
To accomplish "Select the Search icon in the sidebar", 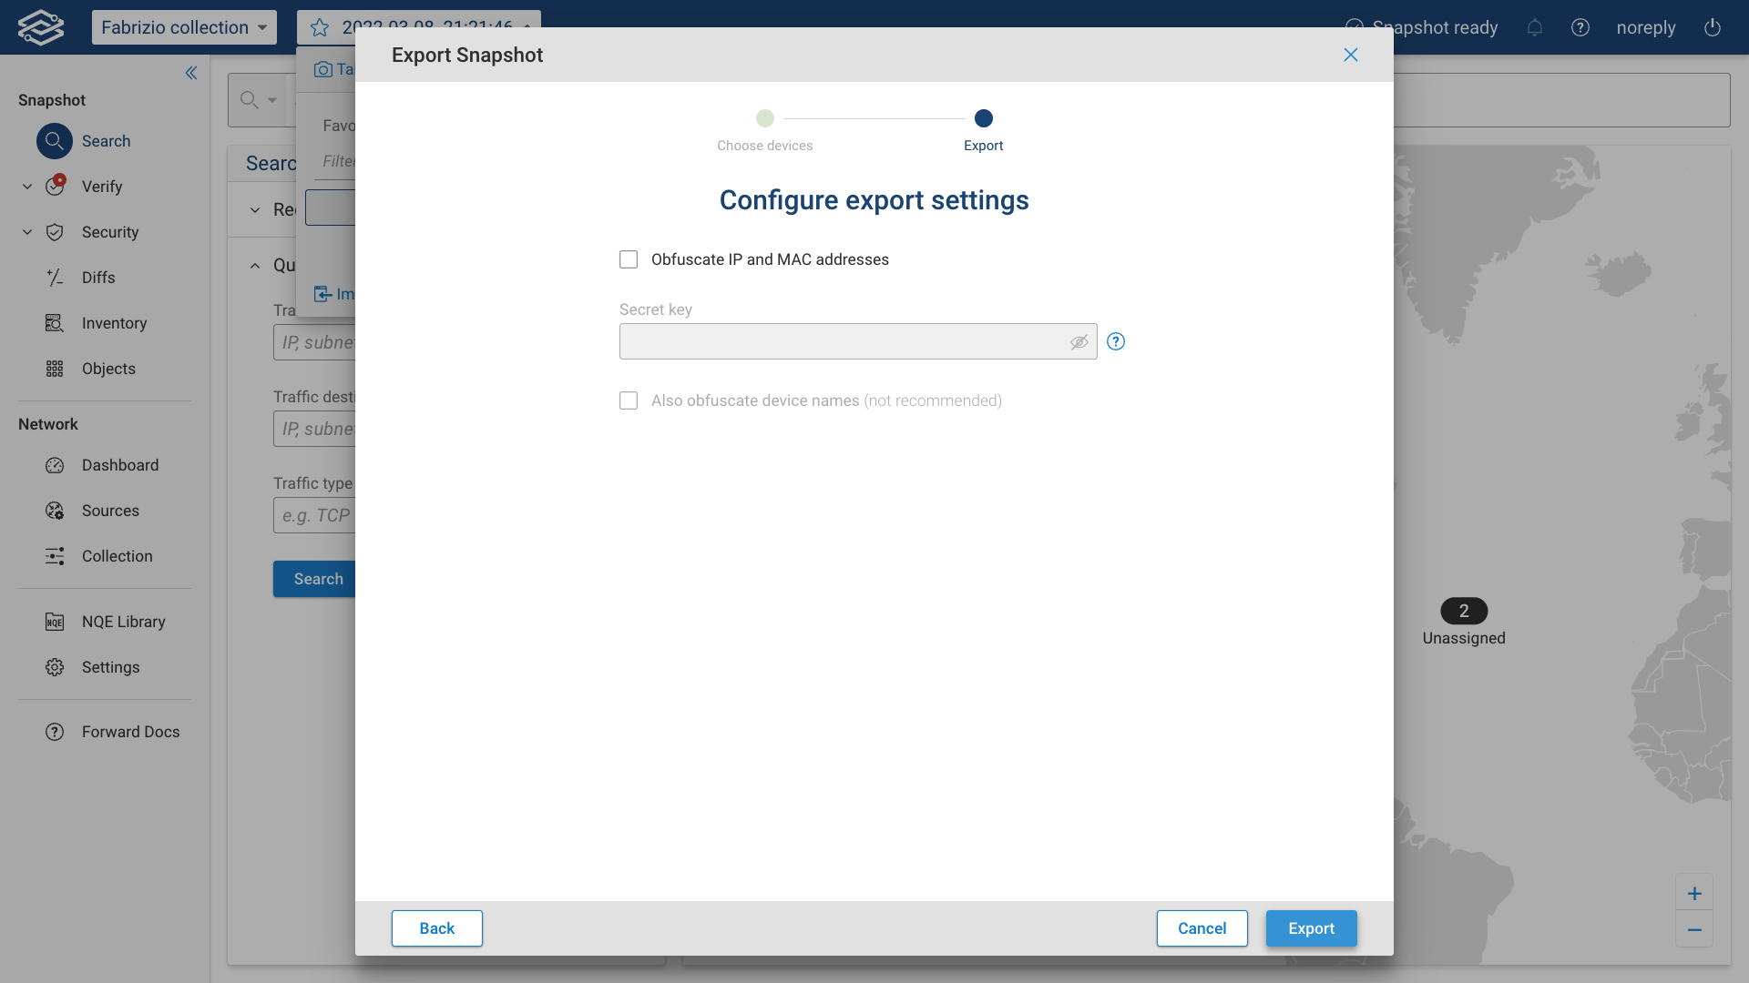I will coord(54,141).
